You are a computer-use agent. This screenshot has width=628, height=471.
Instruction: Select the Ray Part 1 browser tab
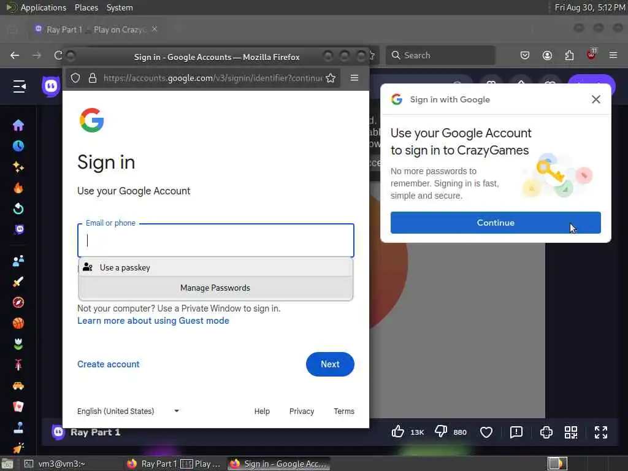96,29
